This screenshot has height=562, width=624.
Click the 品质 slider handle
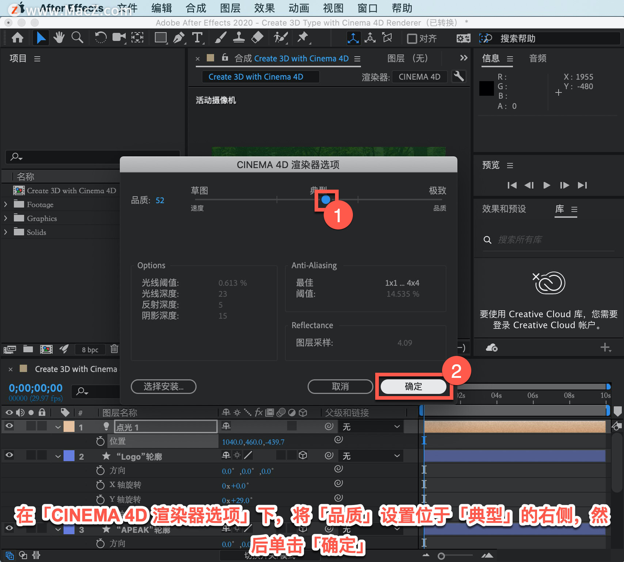pos(326,200)
